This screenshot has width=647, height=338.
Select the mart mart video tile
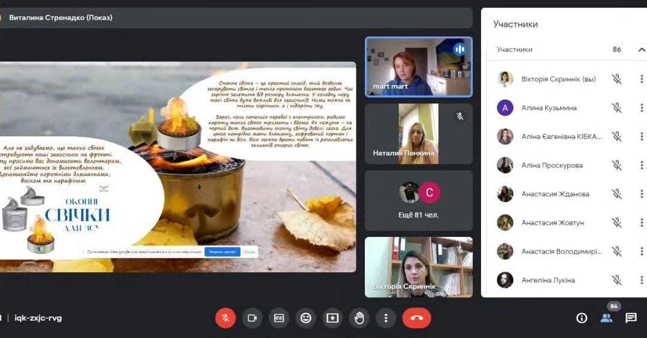point(418,67)
